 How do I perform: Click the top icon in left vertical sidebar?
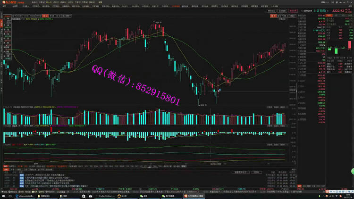click(1, 16)
